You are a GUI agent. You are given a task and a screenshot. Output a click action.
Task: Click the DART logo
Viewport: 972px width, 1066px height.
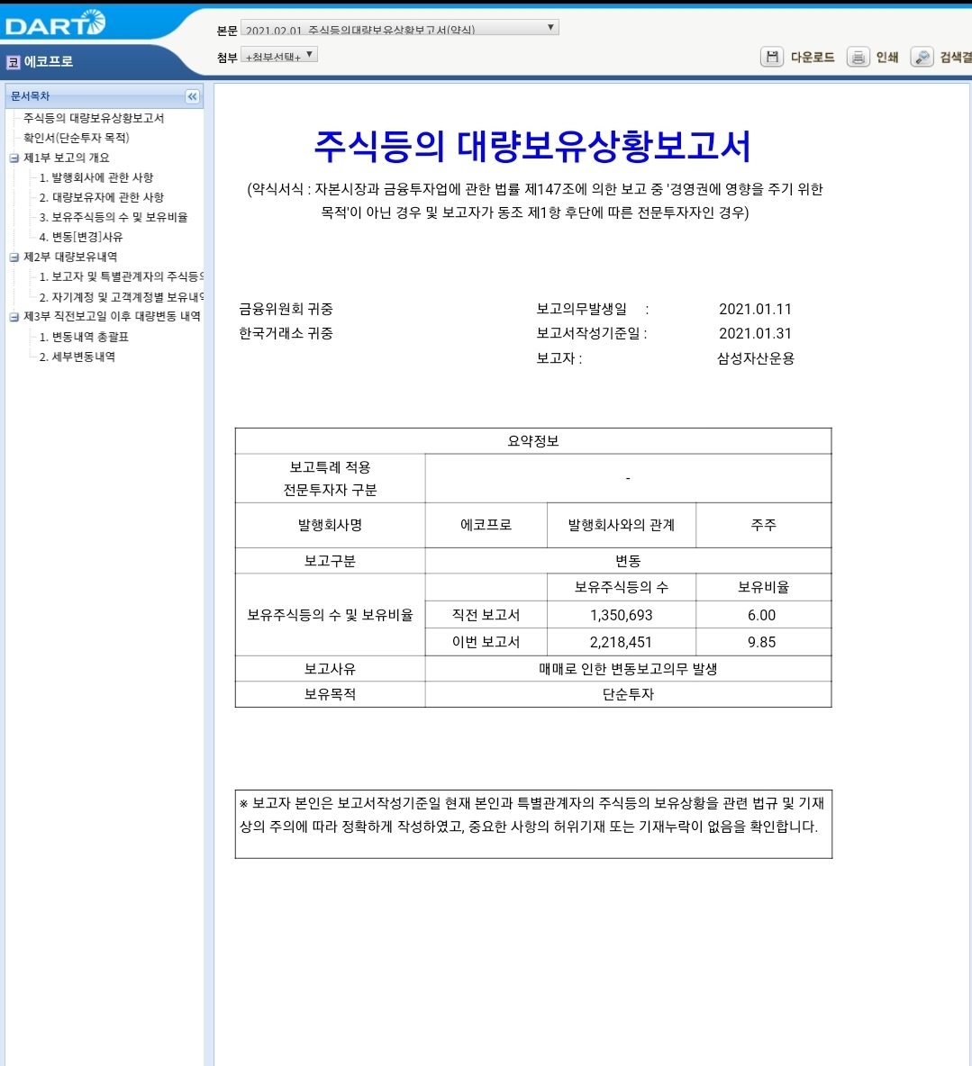tap(55, 23)
